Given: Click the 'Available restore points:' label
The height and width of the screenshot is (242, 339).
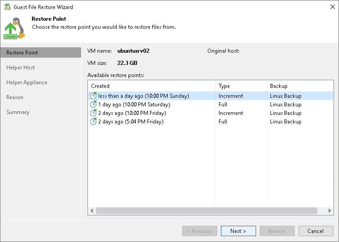Looking at the screenshot, I should [x=116, y=75].
